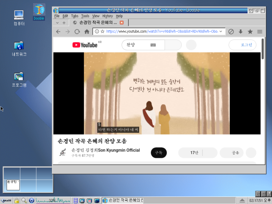Click the YouTube logo
The width and height of the screenshot is (272, 204).
85,45
